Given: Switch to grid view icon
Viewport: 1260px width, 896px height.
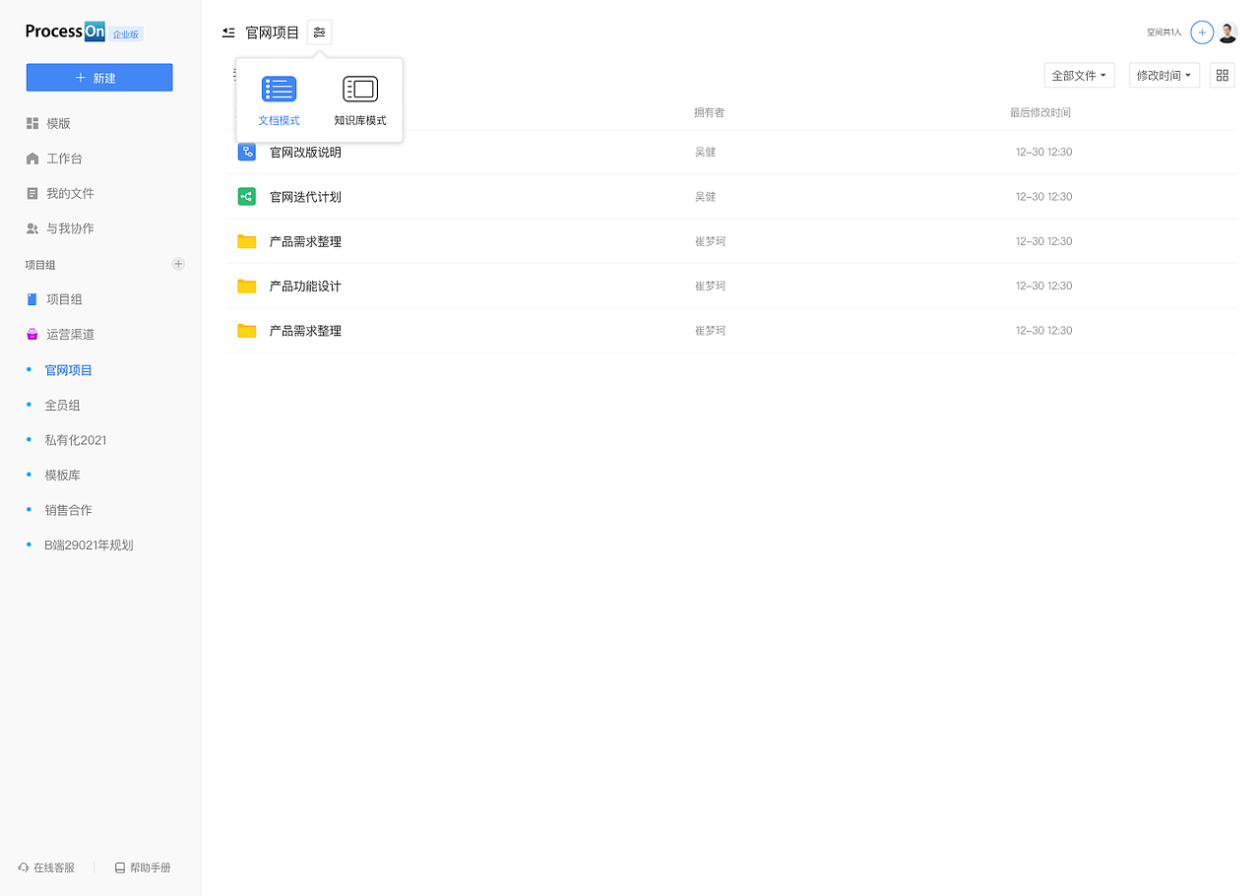Looking at the screenshot, I should click(x=1223, y=75).
